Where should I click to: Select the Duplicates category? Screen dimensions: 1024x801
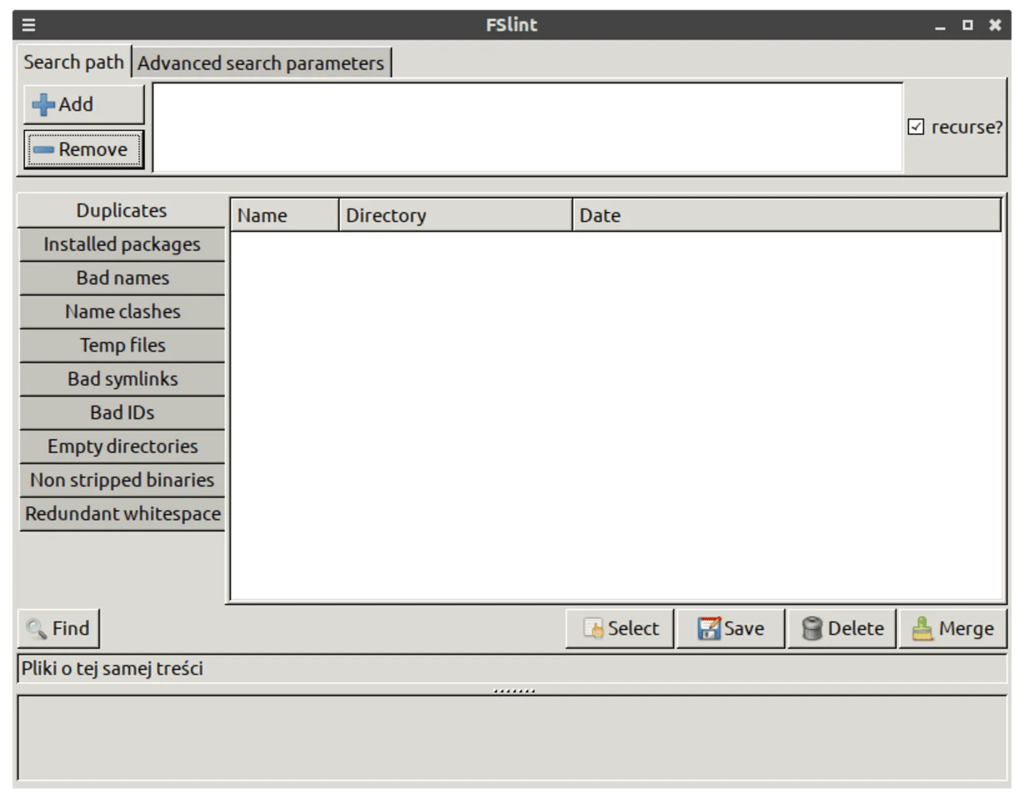122,211
